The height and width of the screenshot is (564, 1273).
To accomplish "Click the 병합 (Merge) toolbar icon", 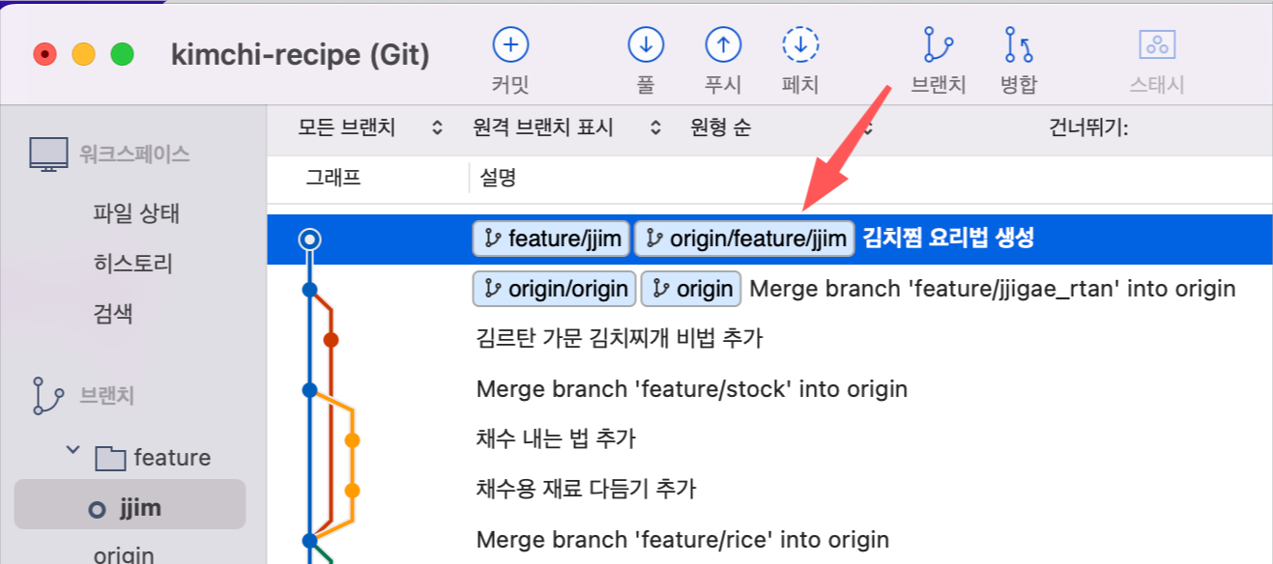I will pyautogui.click(x=1019, y=44).
